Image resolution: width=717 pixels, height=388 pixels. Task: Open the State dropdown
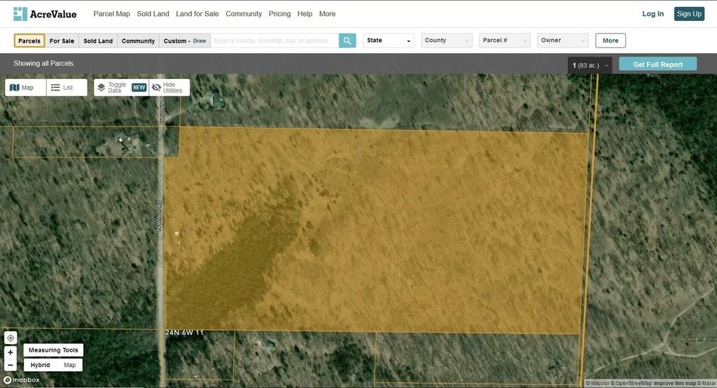pos(388,41)
